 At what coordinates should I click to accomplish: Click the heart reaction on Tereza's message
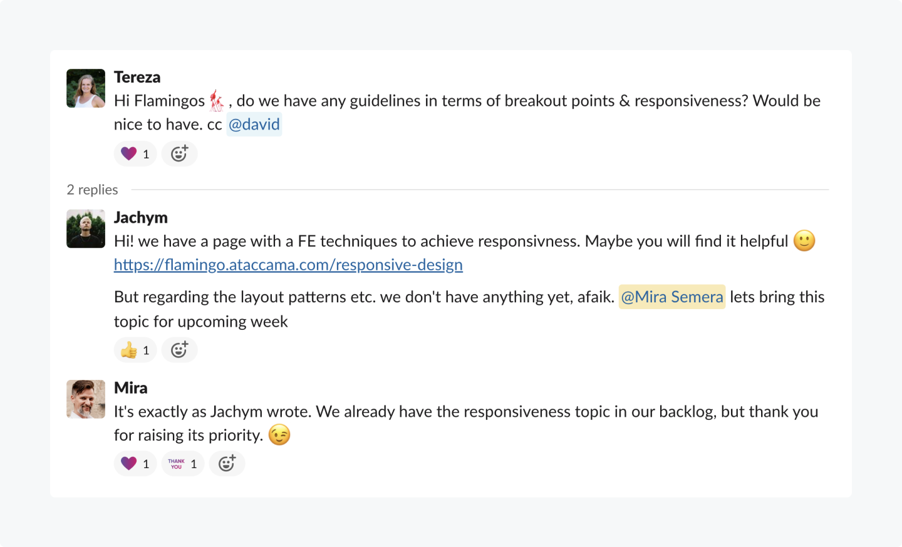pos(135,154)
